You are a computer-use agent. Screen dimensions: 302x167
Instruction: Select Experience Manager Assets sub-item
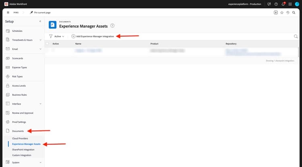26,144
